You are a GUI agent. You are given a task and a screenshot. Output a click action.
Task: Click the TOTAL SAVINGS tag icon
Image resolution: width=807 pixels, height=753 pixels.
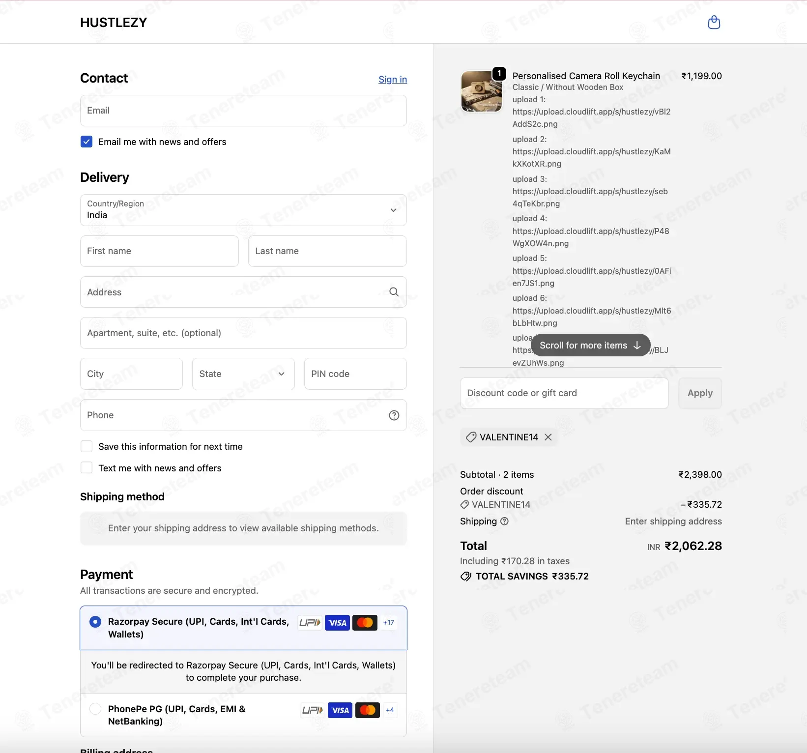pos(465,577)
